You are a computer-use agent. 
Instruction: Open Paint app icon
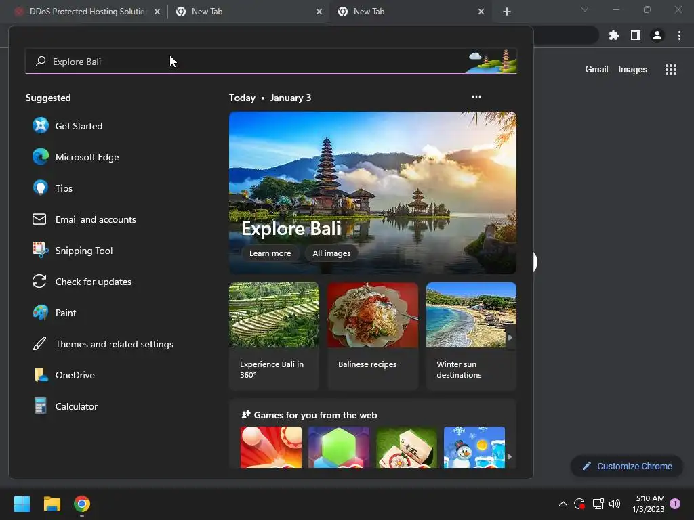(40, 313)
